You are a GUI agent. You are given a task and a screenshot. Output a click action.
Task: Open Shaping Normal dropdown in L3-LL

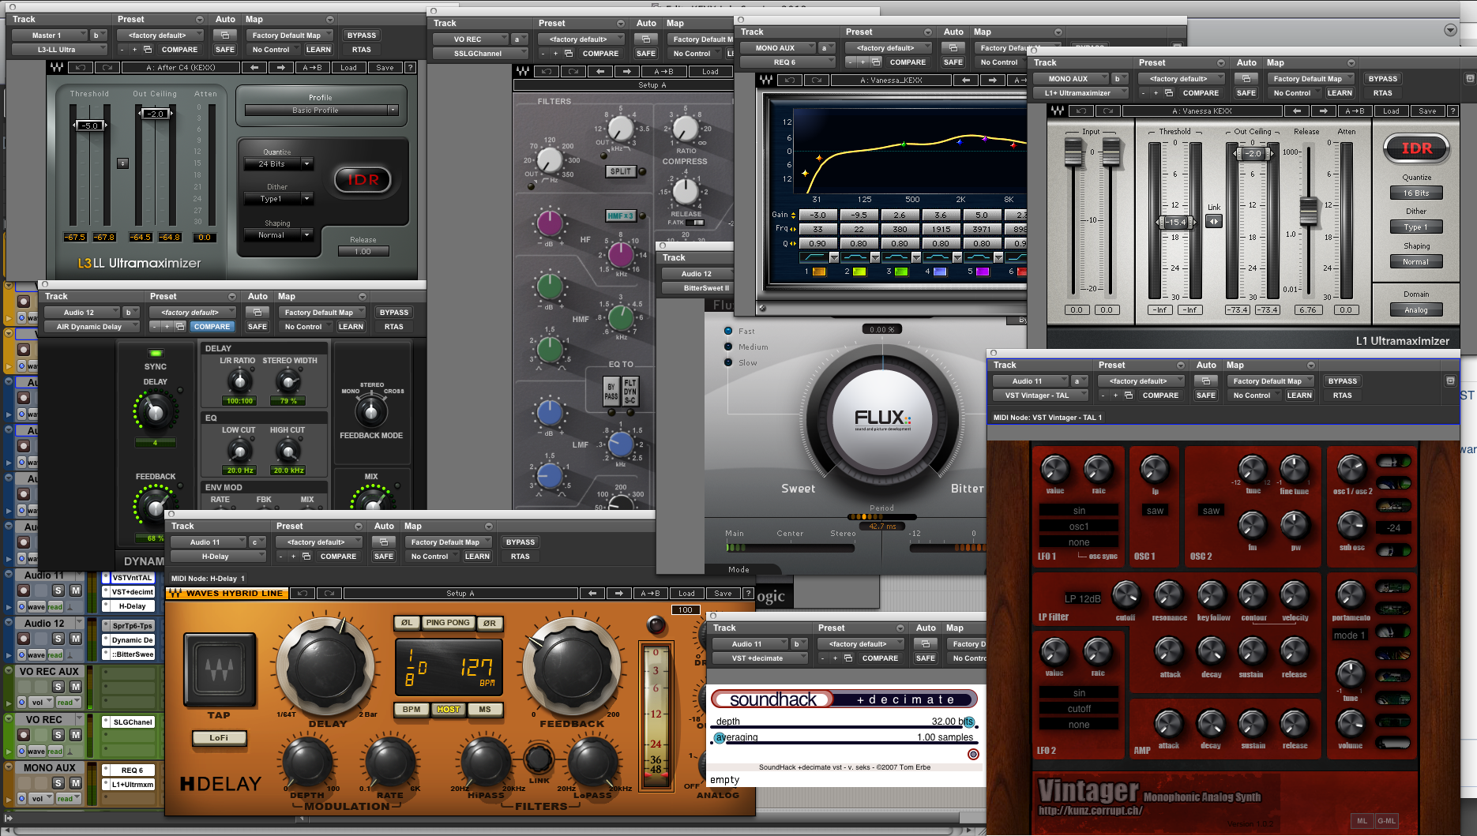coord(279,235)
